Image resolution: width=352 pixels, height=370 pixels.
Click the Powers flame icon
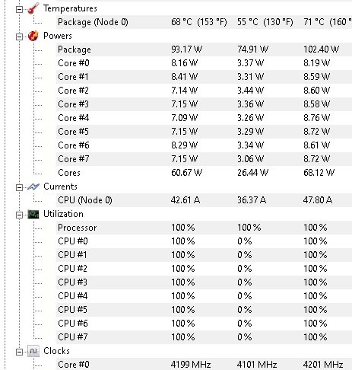pos(33,36)
